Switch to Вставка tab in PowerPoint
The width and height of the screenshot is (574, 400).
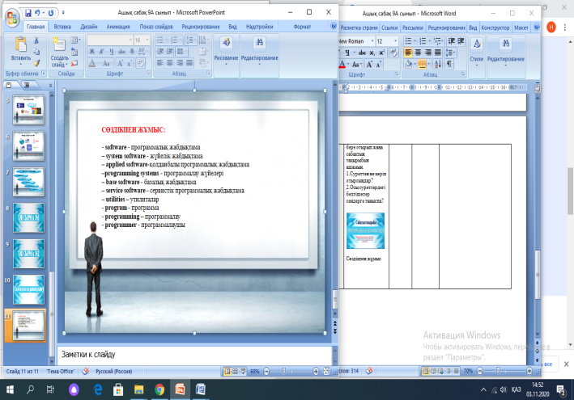(62, 27)
